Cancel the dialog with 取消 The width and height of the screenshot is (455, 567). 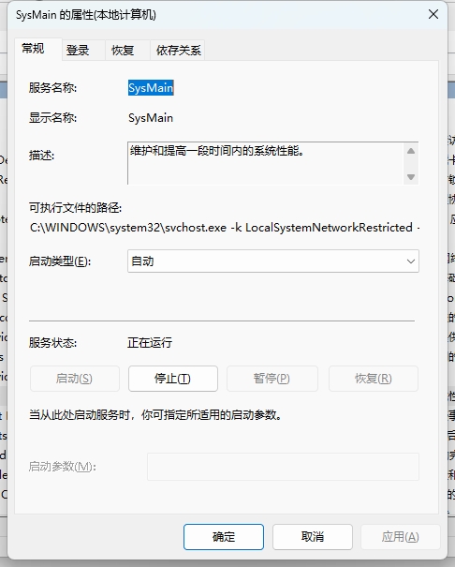click(313, 537)
